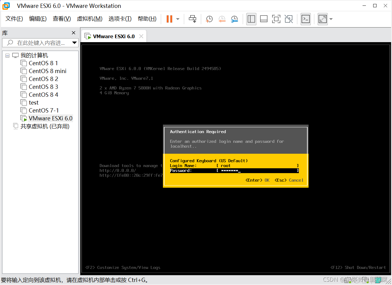Click the library search input field
Screen dimensions: 392x285
click(x=40, y=43)
